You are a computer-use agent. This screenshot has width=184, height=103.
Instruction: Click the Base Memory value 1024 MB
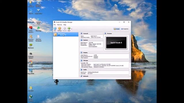click(x=91, y=43)
